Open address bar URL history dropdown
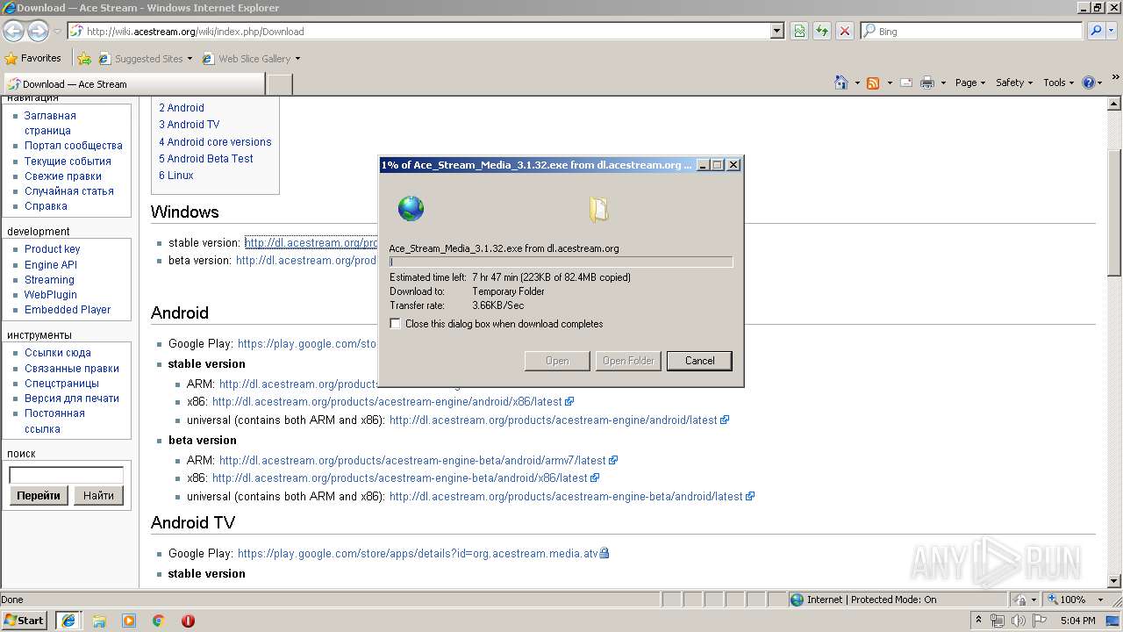 pyautogui.click(x=777, y=31)
